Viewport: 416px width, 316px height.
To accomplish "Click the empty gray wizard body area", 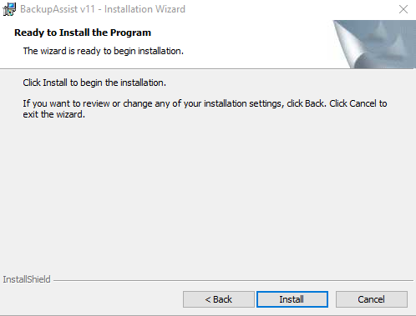I will [x=208, y=194].
